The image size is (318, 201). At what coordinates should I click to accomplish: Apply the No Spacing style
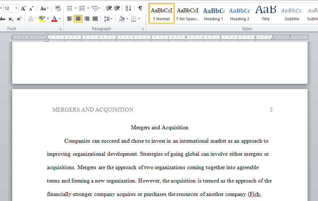[188, 14]
